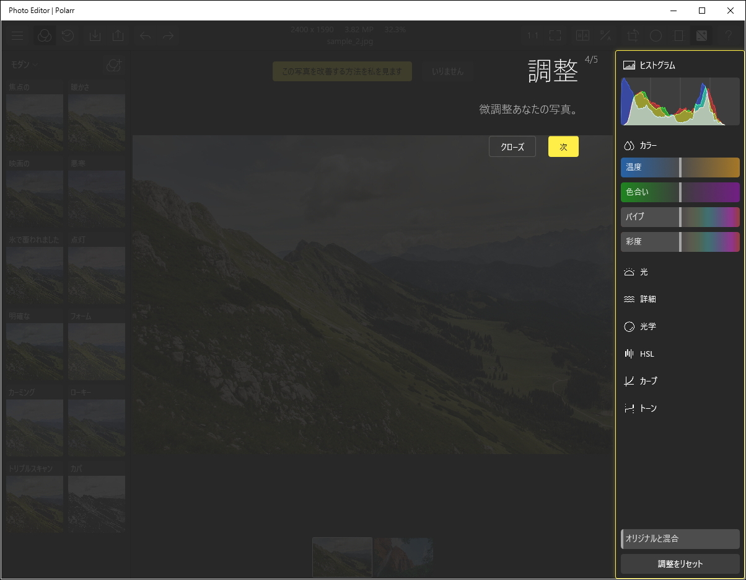Image resolution: width=746 pixels, height=580 pixels.
Task: Click the バイブ vibrance slider
Action: pyautogui.click(x=680, y=217)
